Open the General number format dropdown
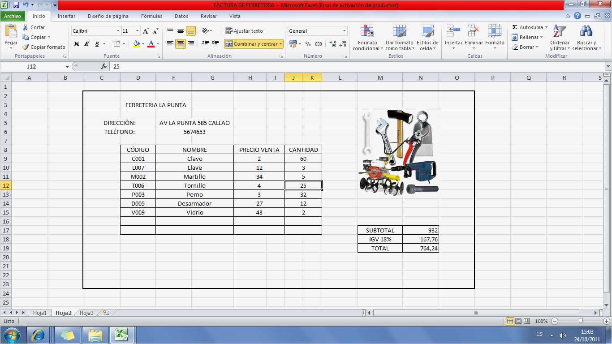Screen dimensions: 612x344 pyautogui.click(x=316, y=30)
